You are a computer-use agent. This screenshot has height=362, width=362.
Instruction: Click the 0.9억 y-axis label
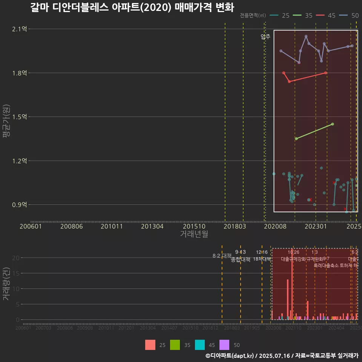19,204
